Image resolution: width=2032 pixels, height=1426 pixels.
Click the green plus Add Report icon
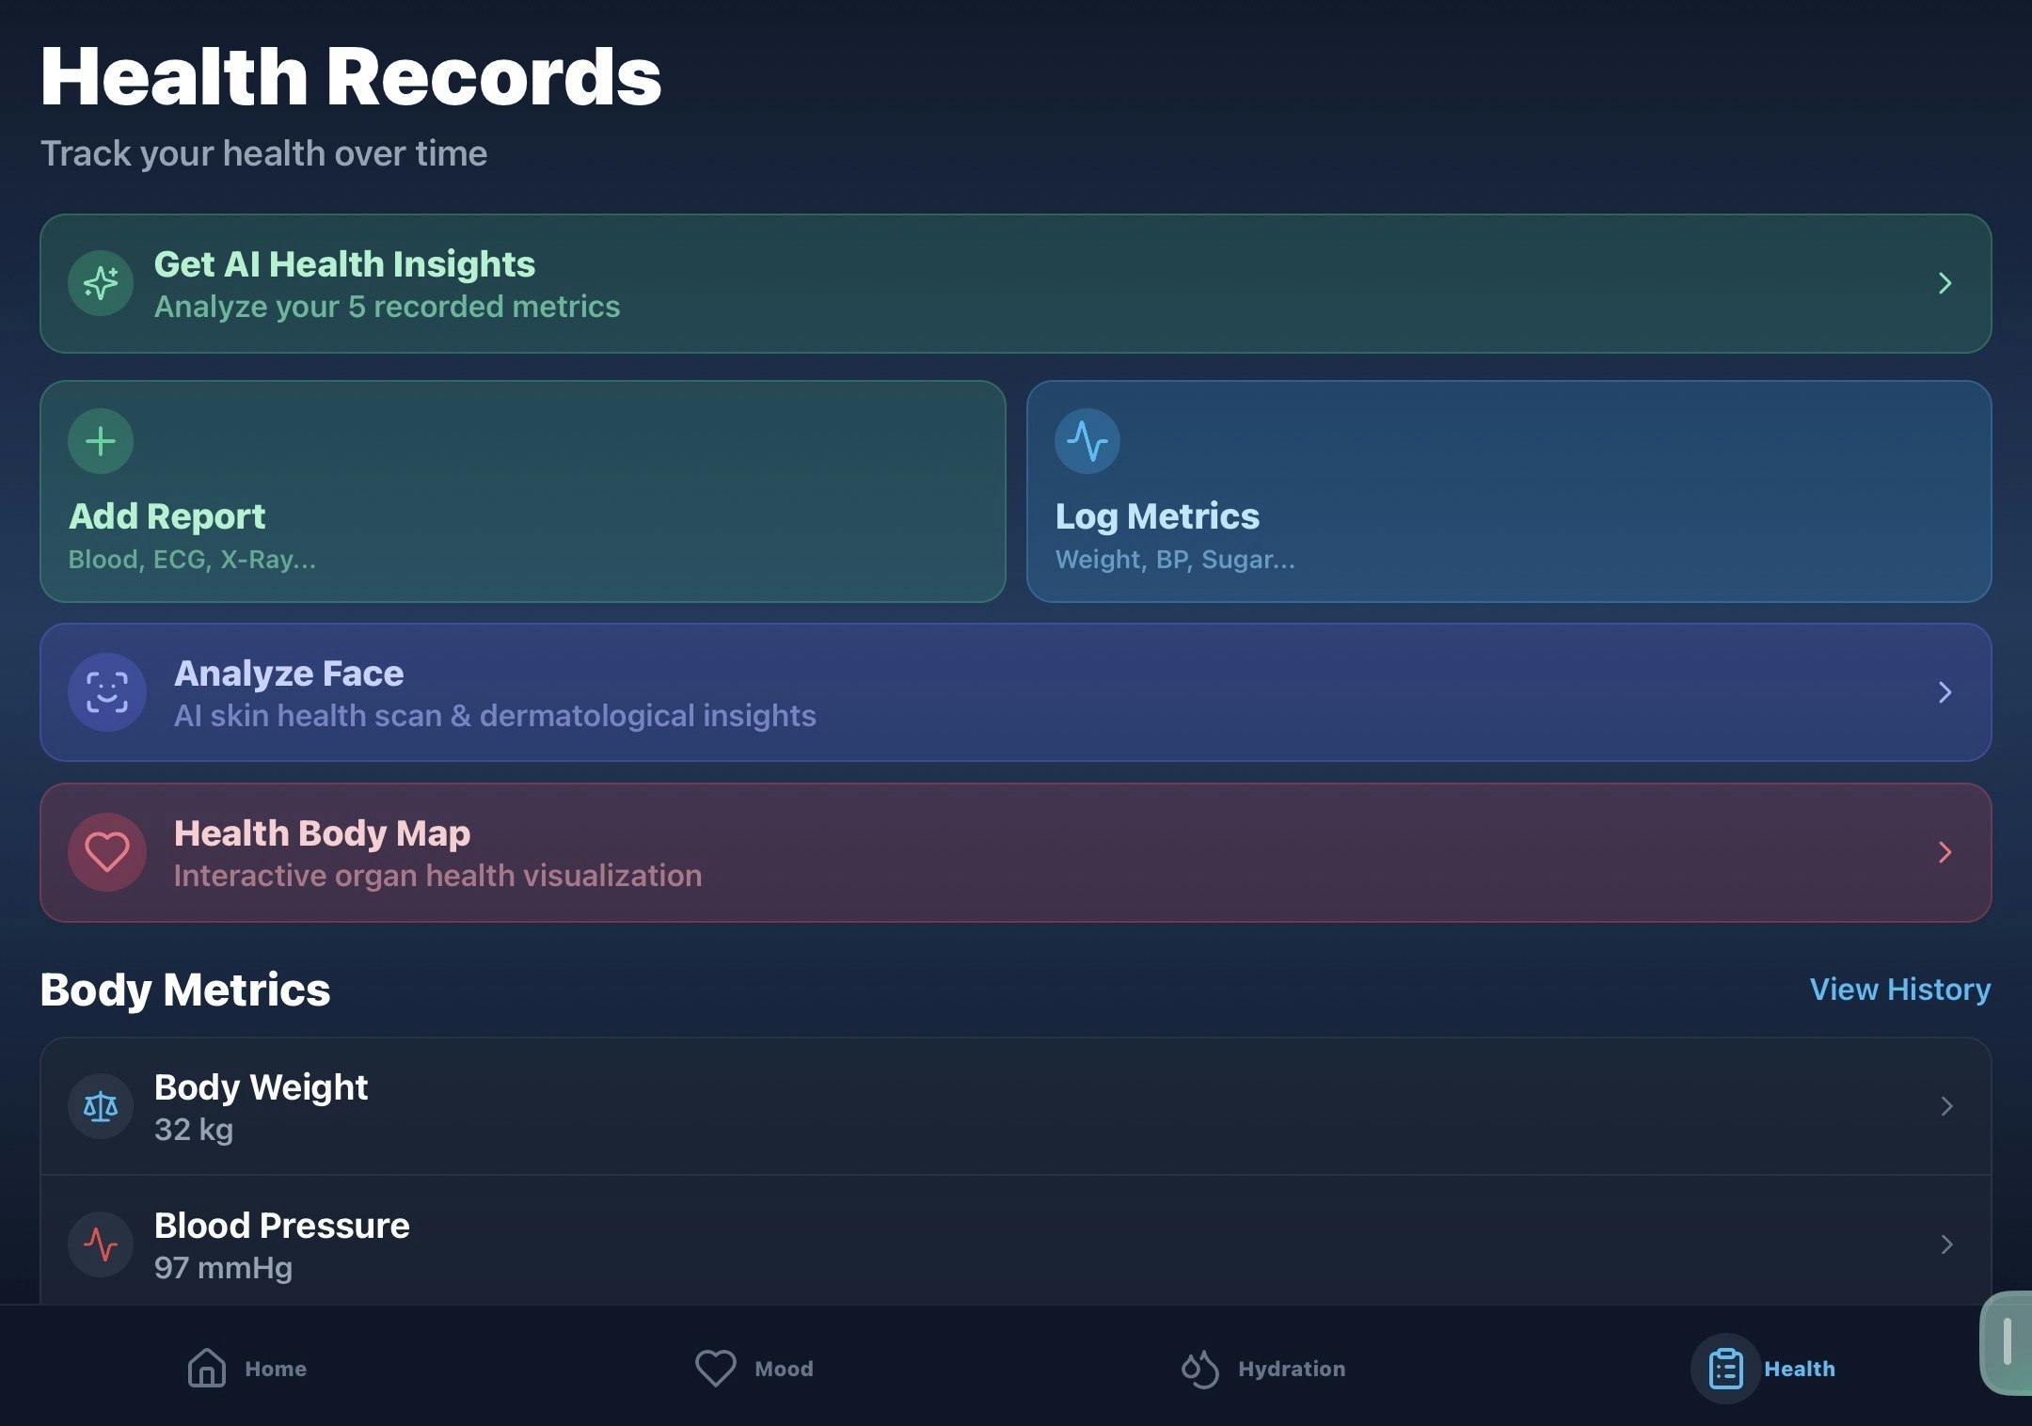pyautogui.click(x=101, y=441)
